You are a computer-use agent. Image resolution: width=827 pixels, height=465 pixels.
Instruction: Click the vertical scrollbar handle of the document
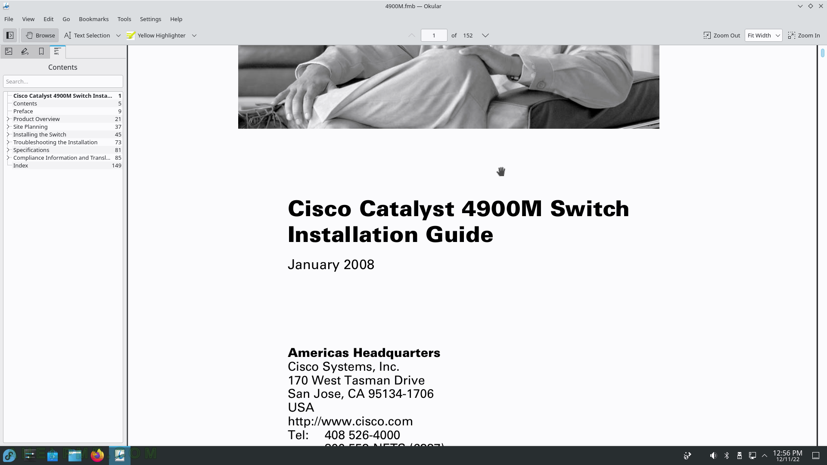coord(823,53)
